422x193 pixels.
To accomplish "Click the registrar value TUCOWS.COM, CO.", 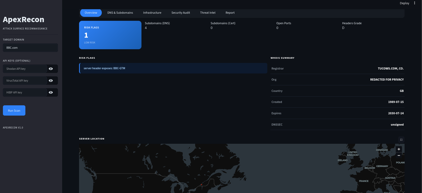I will (391, 68).
